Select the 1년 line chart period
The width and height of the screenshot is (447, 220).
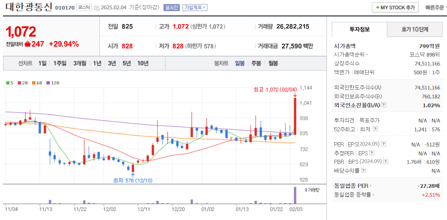tap(97, 63)
